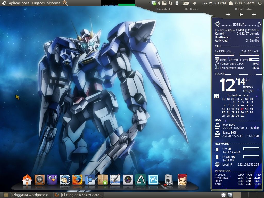Click the globe icon beside Local IP
The width and height of the screenshot is (264, 198).
[x=217, y=164]
